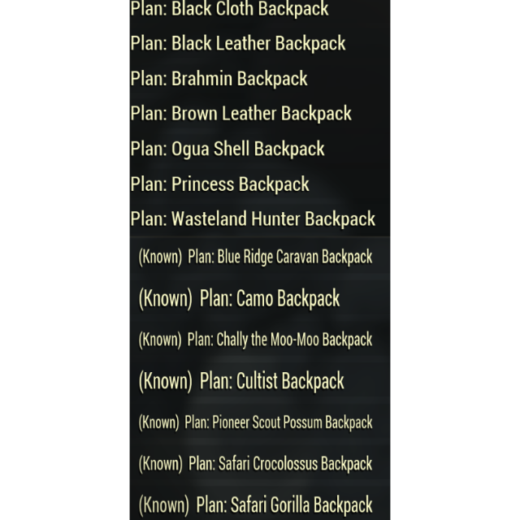The width and height of the screenshot is (520, 520).
Task: Click the (Known) tag beside Camo Backpack
Action: pos(165,298)
